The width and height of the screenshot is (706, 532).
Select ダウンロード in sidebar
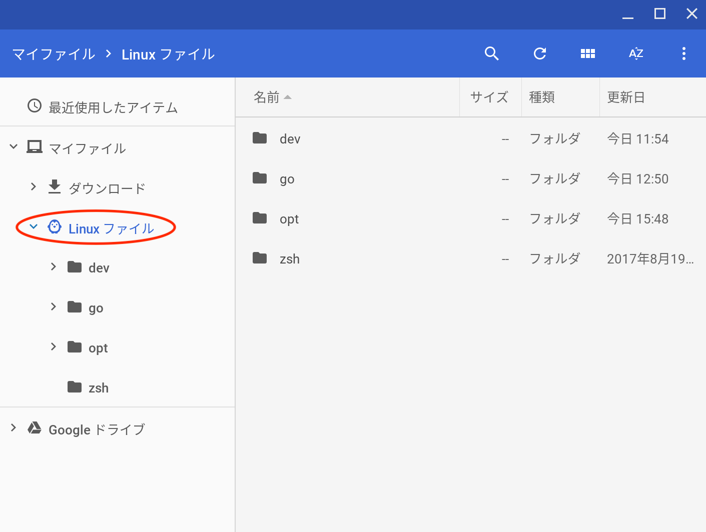[x=107, y=188]
